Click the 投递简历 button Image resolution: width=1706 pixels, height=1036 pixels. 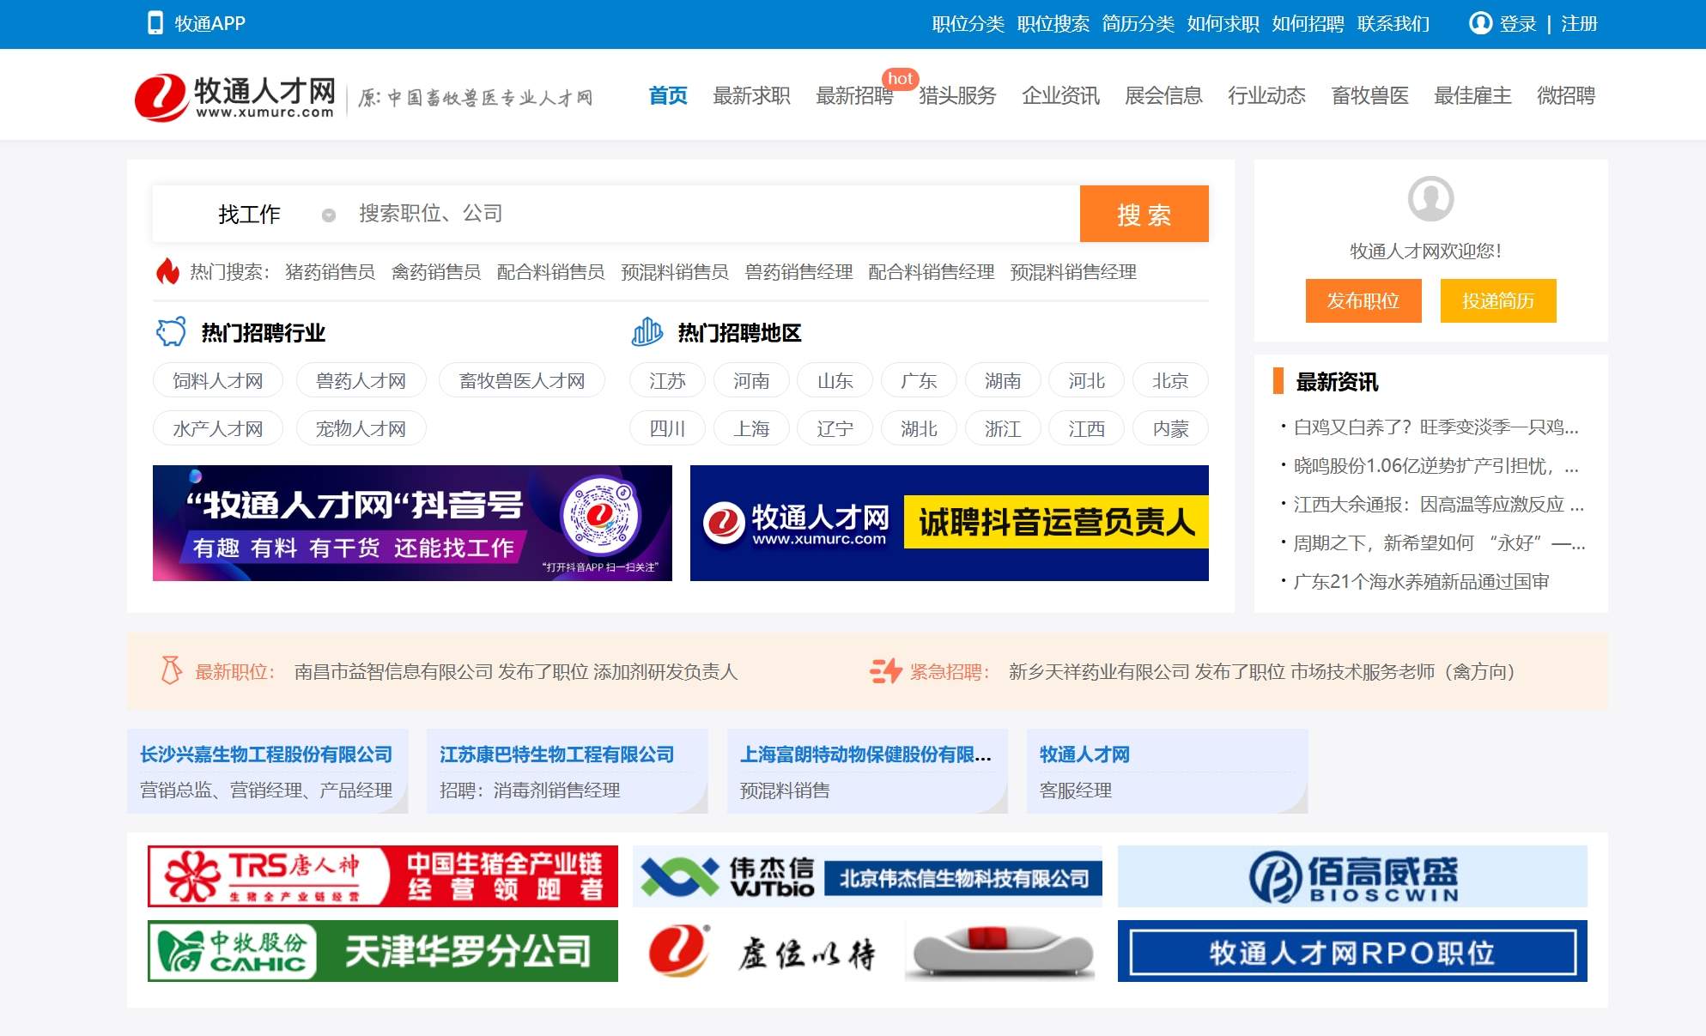point(1498,300)
